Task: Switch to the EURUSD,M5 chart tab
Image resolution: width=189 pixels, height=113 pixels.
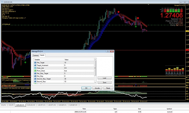Action: click(x=31, y=105)
